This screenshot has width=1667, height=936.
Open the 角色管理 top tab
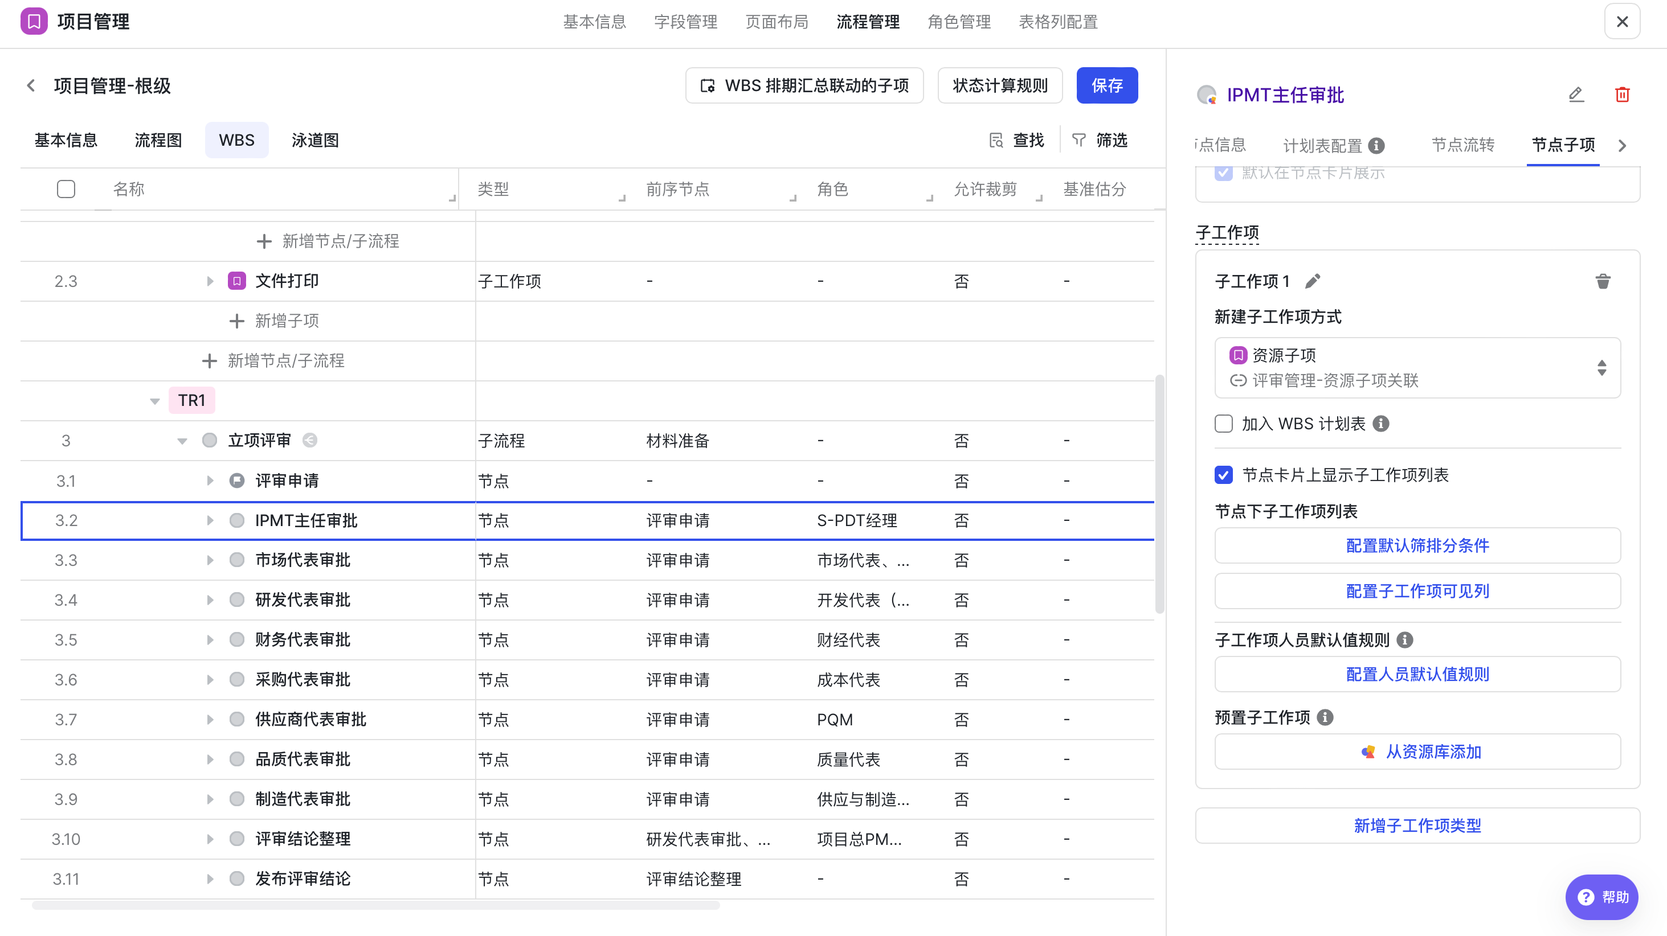click(959, 22)
